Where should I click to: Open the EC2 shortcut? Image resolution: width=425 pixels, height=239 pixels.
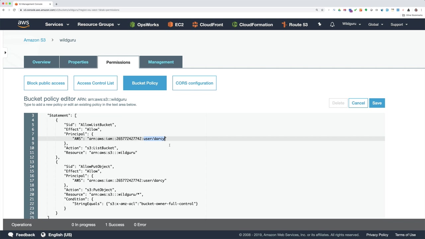click(176, 25)
